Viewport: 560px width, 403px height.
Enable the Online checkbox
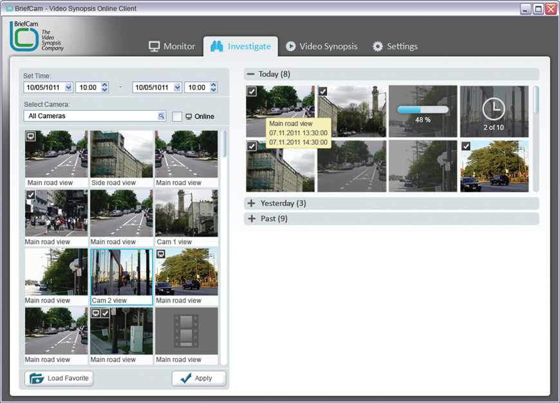pos(177,117)
